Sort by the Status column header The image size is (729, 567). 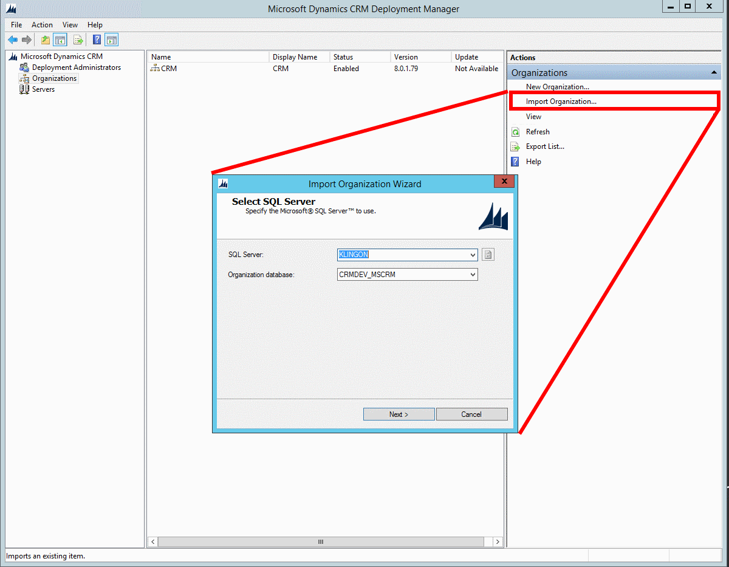[360, 57]
